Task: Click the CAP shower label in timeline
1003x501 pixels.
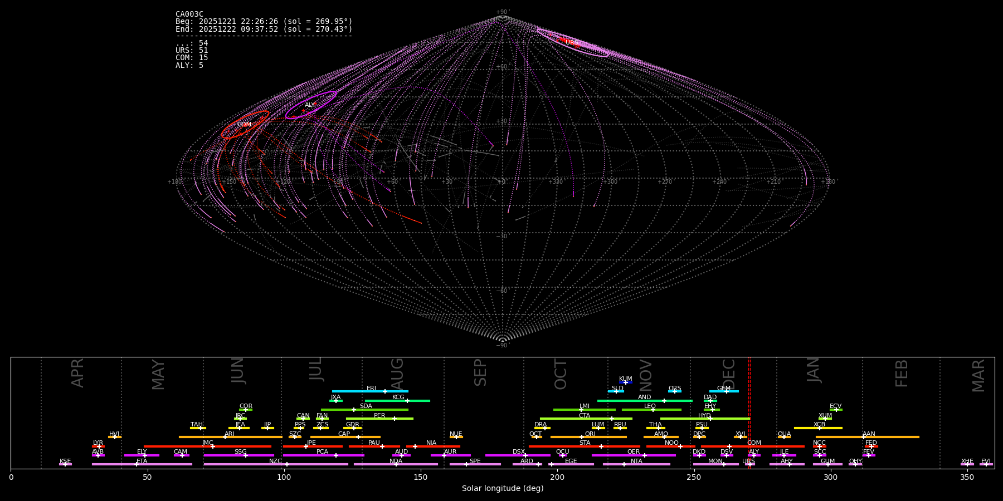Action: pyautogui.click(x=344, y=434)
